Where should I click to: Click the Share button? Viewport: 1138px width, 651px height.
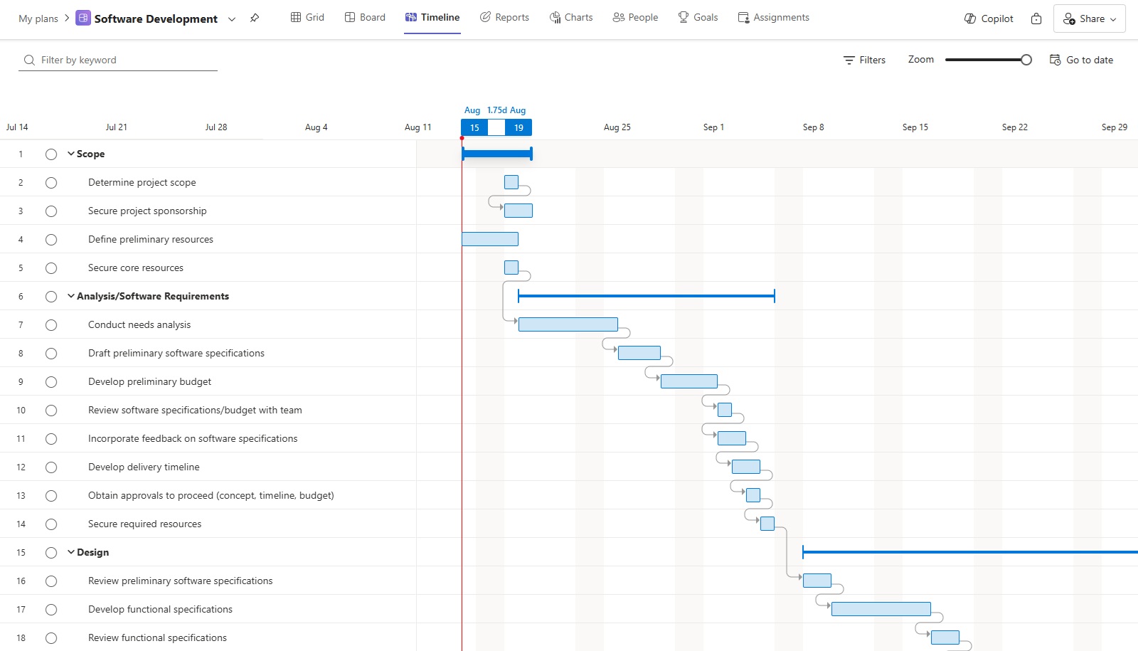(x=1089, y=18)
